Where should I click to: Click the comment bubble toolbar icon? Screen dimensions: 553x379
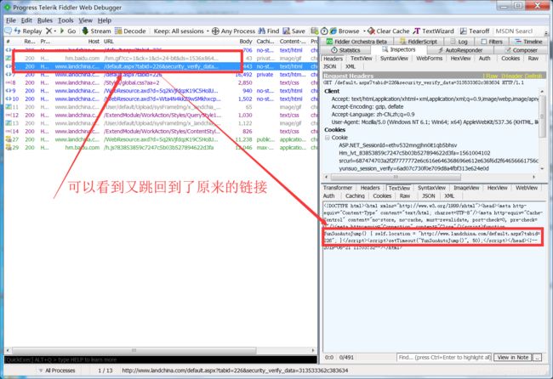pos(8,31)
